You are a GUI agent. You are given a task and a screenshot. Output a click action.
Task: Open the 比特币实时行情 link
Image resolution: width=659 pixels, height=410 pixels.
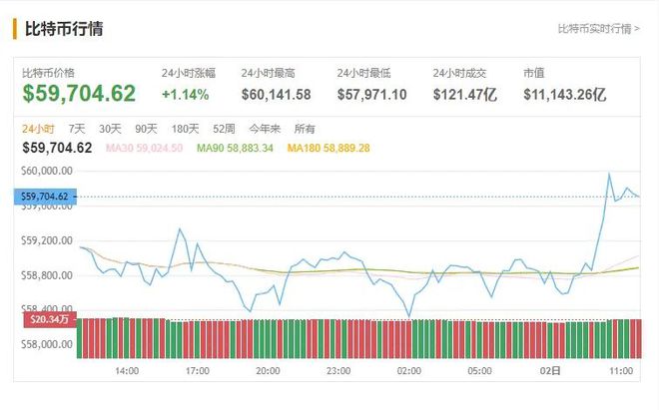pos(598,29)
